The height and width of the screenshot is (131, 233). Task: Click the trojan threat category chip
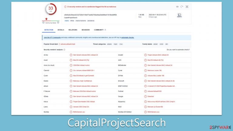[116, 44]
